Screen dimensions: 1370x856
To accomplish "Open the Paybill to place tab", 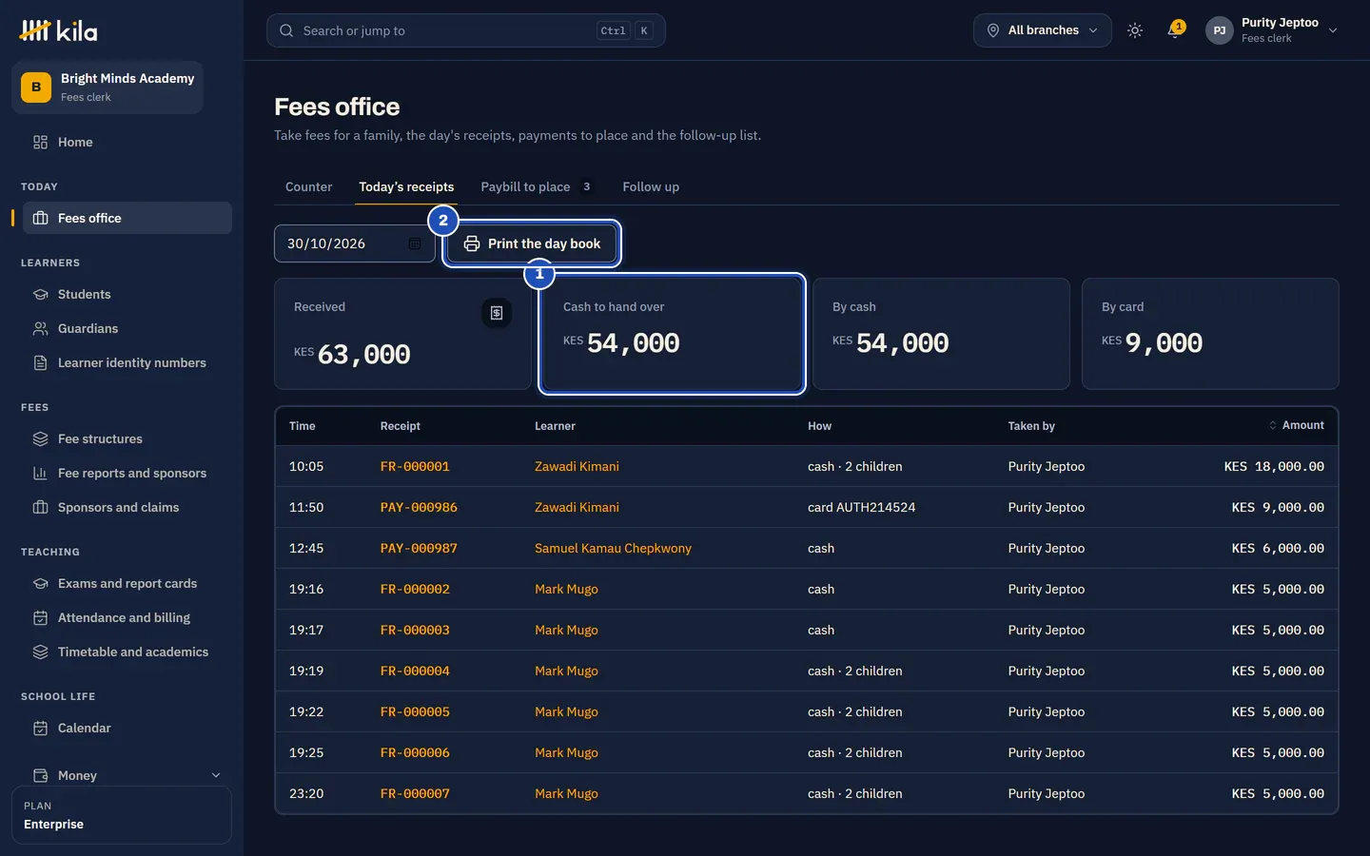I will pos(538,186).
